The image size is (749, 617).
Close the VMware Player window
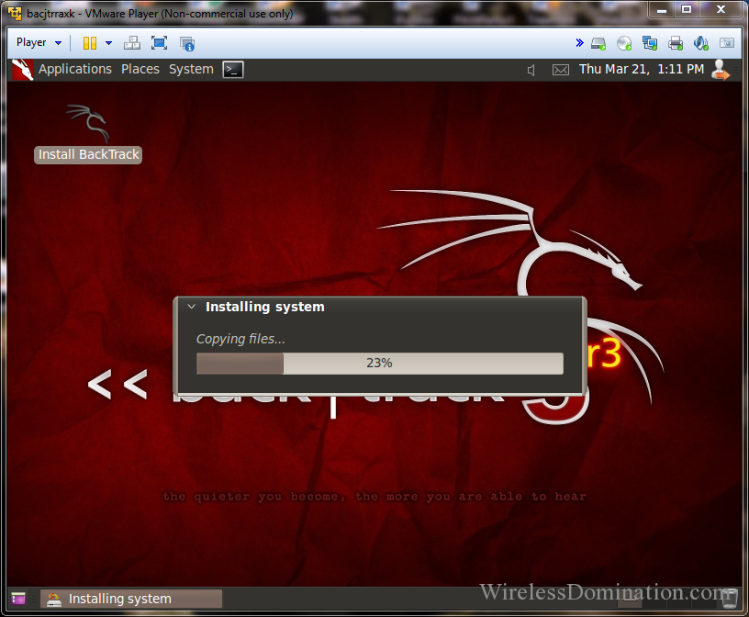pyautogui.click(x=721, y=10)
